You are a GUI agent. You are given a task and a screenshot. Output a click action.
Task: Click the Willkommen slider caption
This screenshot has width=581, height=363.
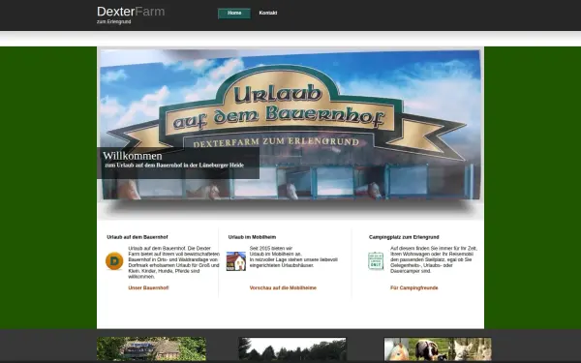pos(178,163)
